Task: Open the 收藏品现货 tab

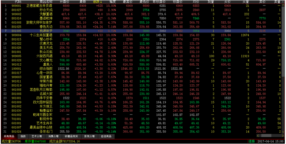Action: pyautogui.click(x=71, y=137)
